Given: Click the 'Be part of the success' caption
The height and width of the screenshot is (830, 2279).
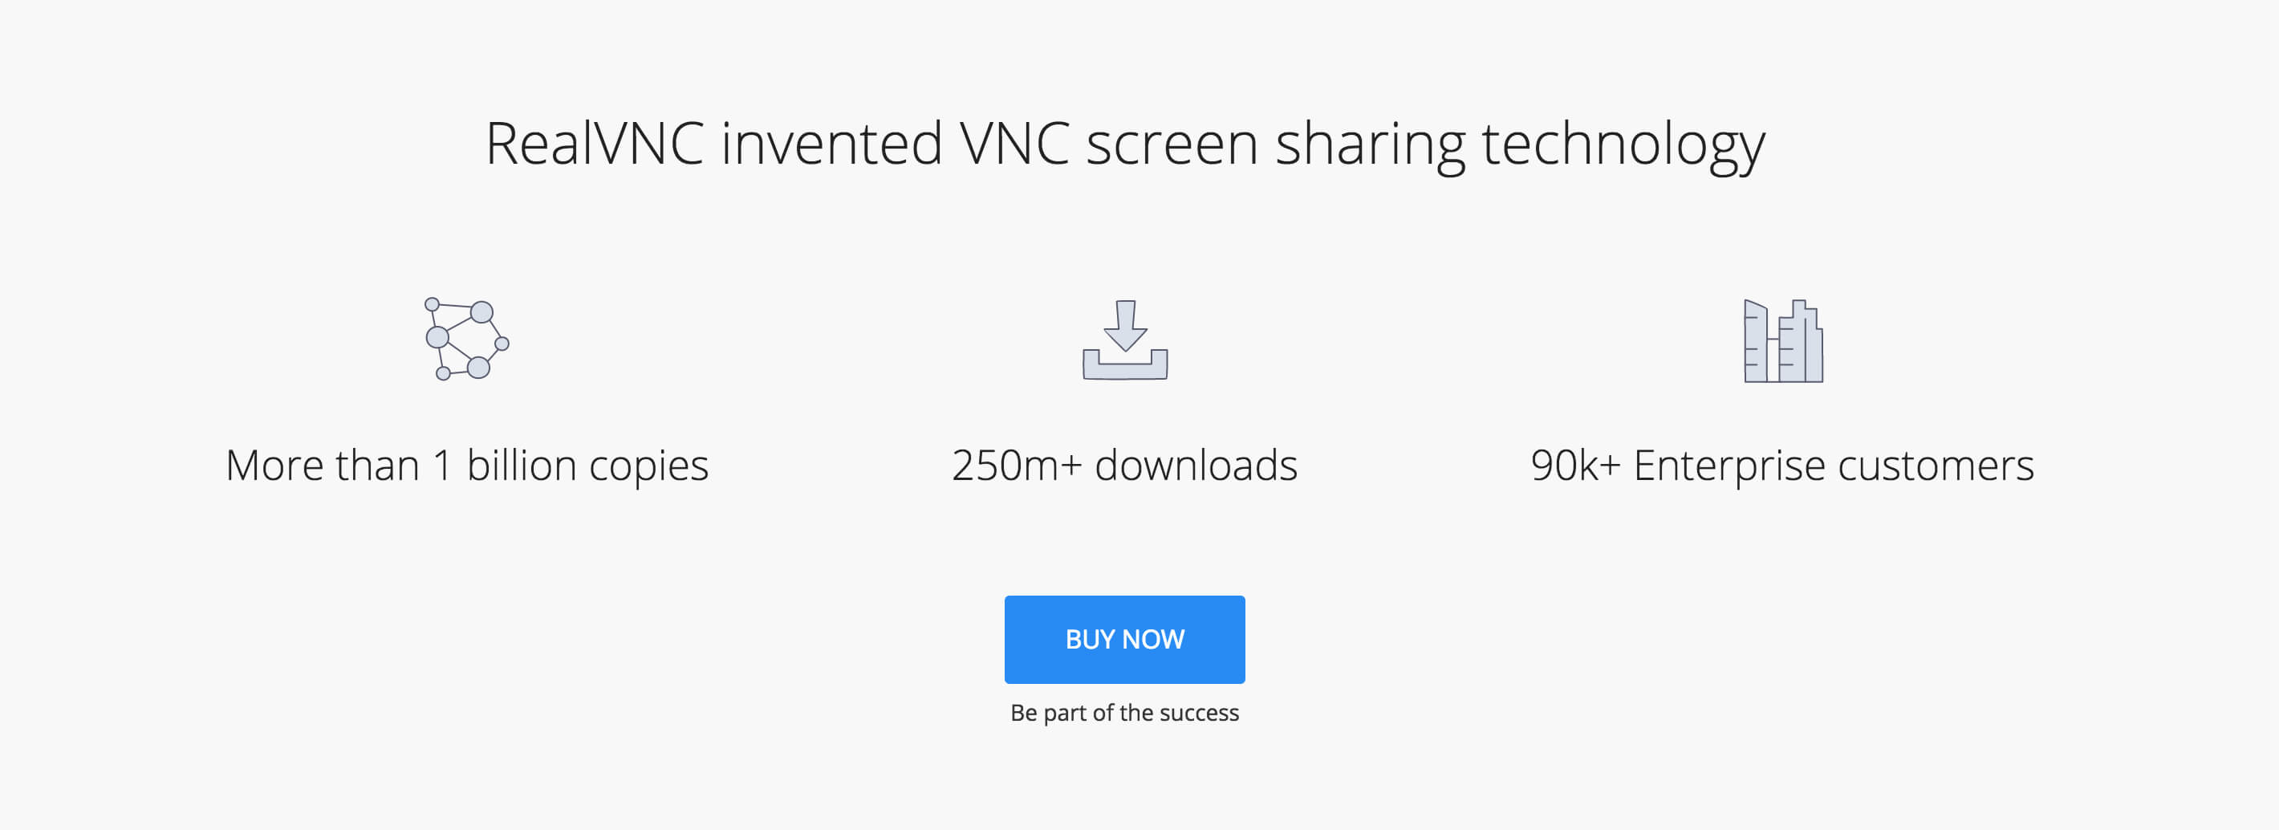Looking at the screenshot, I should [x=1124, y=712].
